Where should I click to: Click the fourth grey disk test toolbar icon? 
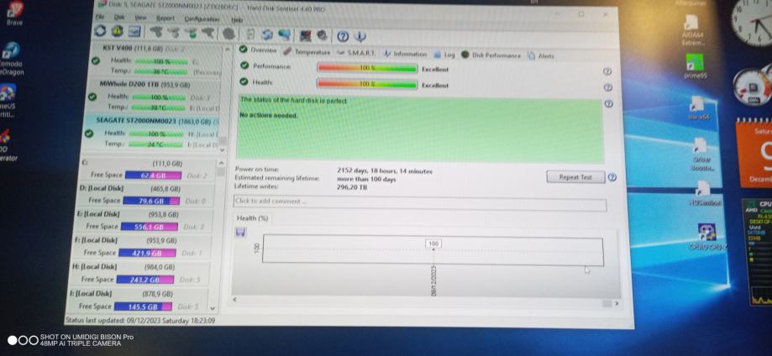pos(208,33)
